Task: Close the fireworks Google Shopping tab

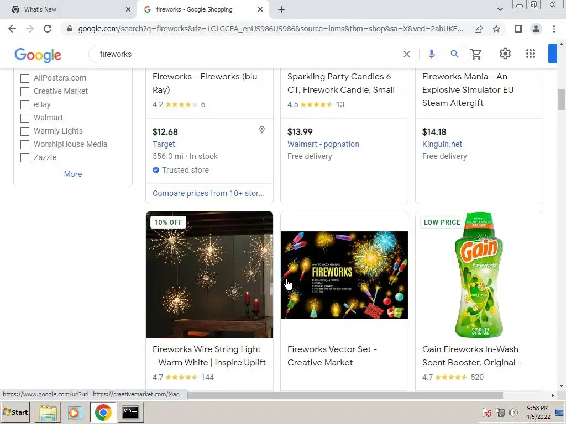Action: 260,9
